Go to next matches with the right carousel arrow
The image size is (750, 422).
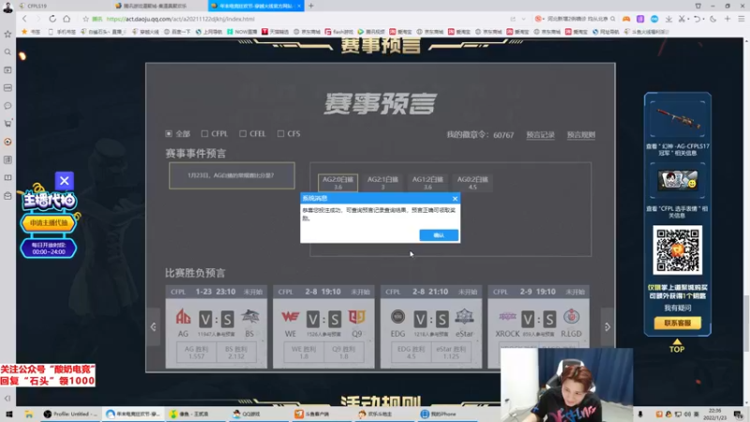[607, 326]
